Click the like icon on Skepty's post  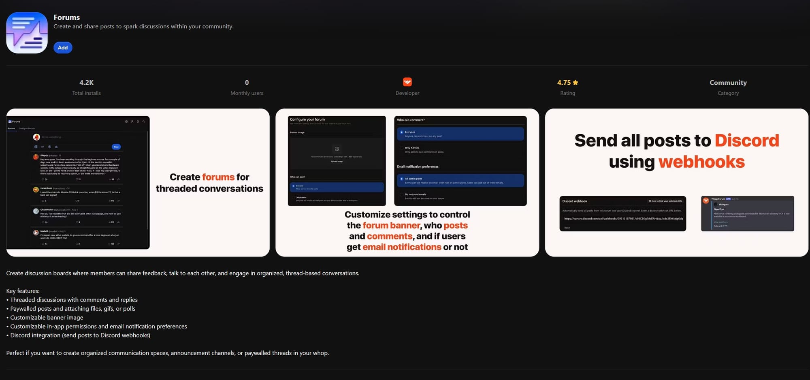[77, 179]
